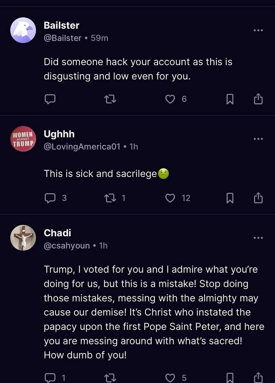Viewport: 275px width, 383px height.
Task: Open more options for Ughhh's post
Action: point(258,139)
